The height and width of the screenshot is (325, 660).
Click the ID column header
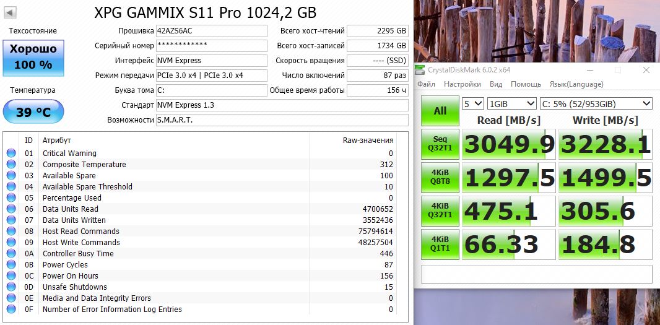(28, 140)
